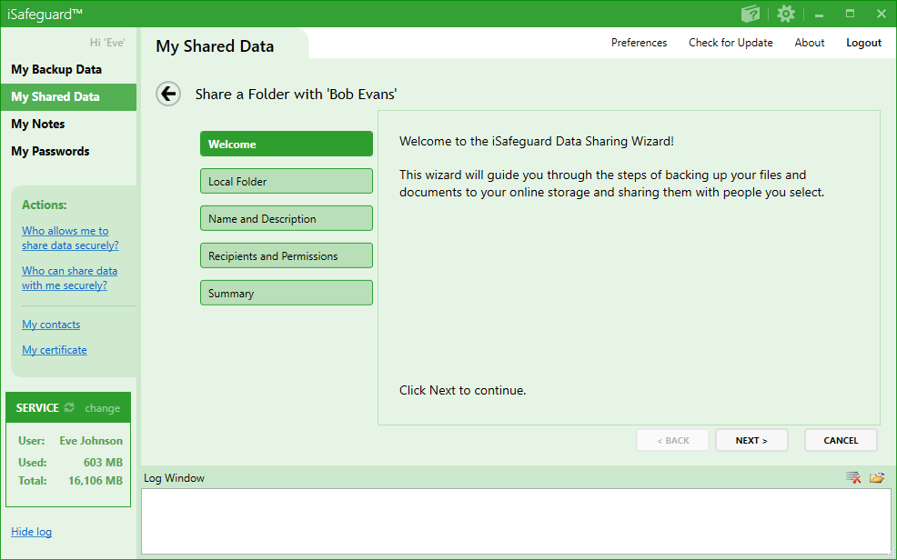This screenshot has height=560, width=897.
Task: Click the CANCEL button
Action: click(x=841, y=440)
